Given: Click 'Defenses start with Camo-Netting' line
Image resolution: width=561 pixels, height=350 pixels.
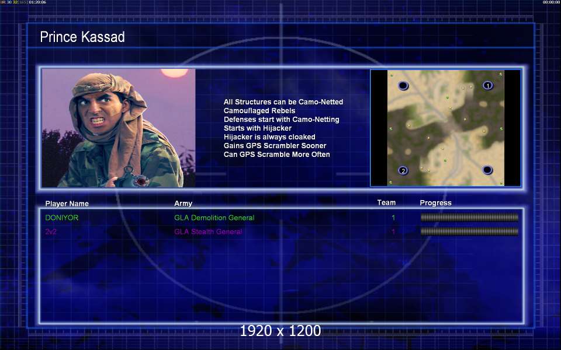Looking at the screenshot, I should point(282,119).
